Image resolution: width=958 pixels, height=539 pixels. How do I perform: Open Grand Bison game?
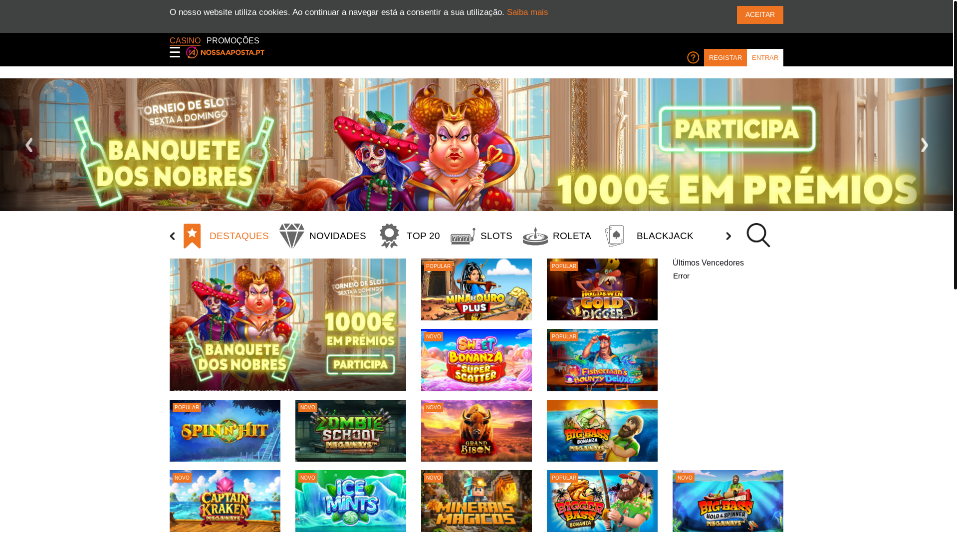pos(477,431)
